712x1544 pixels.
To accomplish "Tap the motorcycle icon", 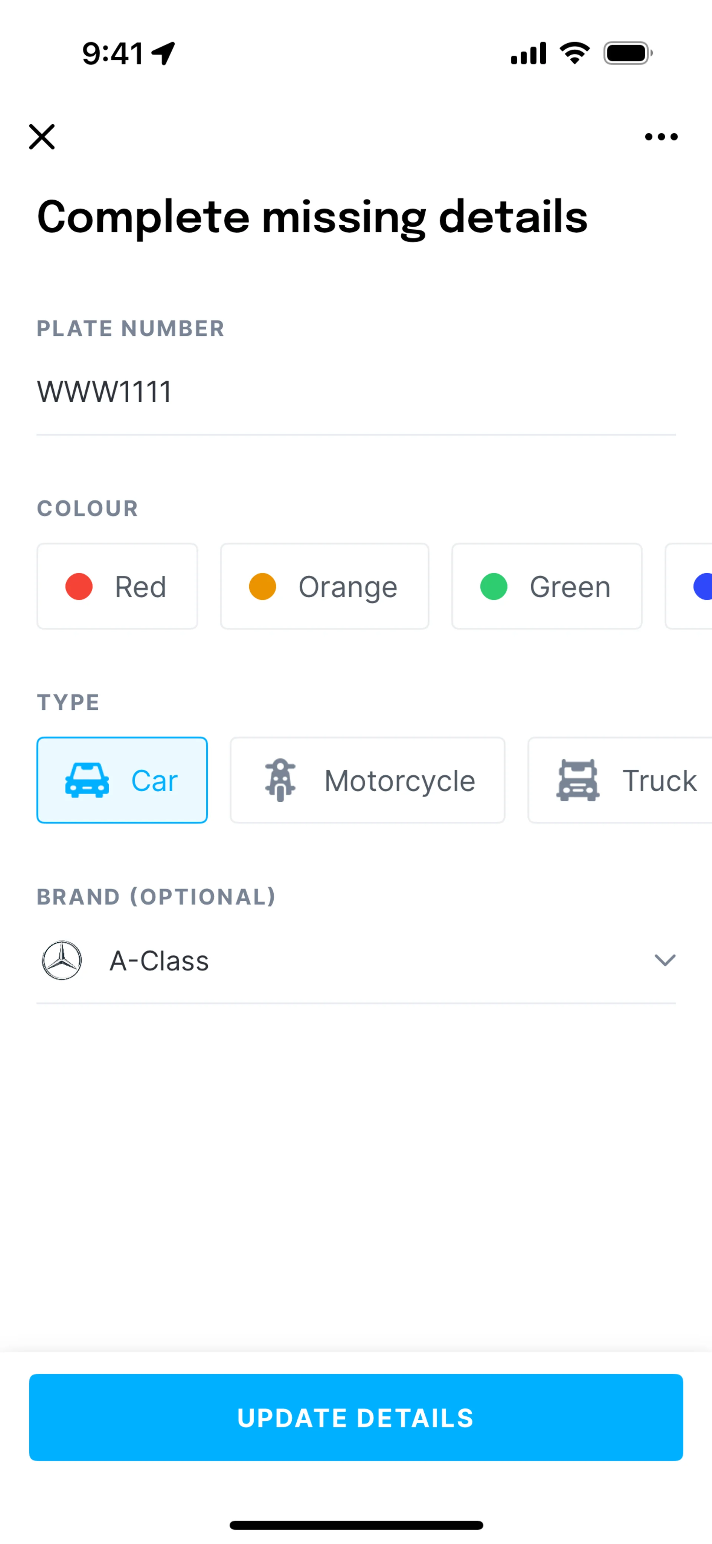I will 280,780.
